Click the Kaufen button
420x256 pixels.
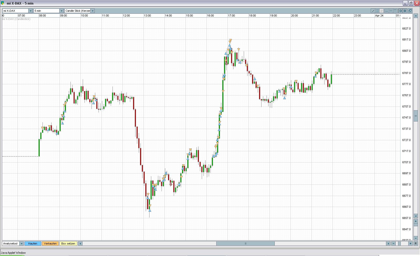[33, 243]
